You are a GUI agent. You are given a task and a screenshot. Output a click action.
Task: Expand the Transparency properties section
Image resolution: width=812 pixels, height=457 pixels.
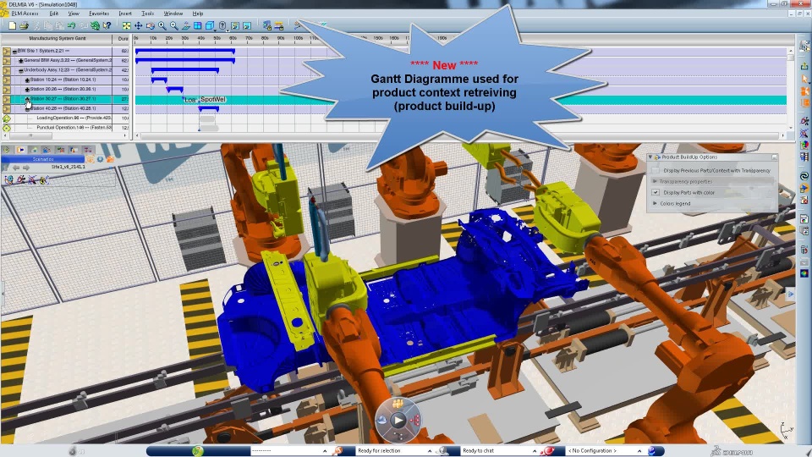(x=655, y=181)
